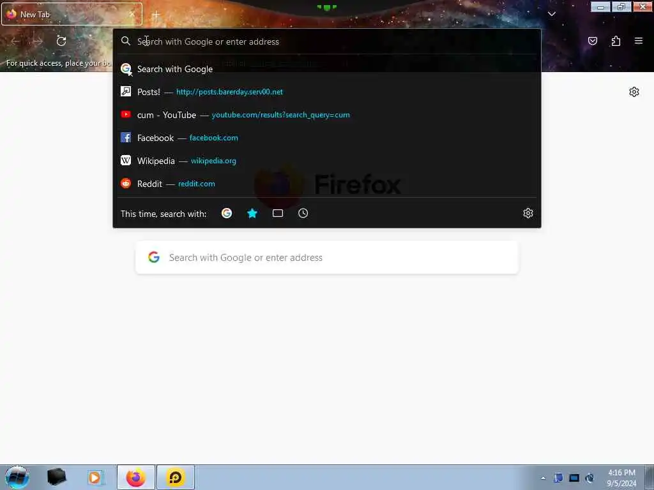Screen dimensions: 654x490
Task: Click the magnifier icon in the address bar
Action: pos(126,41)
